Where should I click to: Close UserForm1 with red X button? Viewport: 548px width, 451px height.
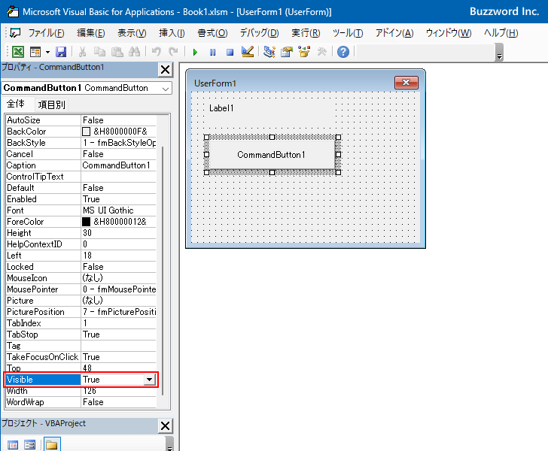click(x=406, y=83)
